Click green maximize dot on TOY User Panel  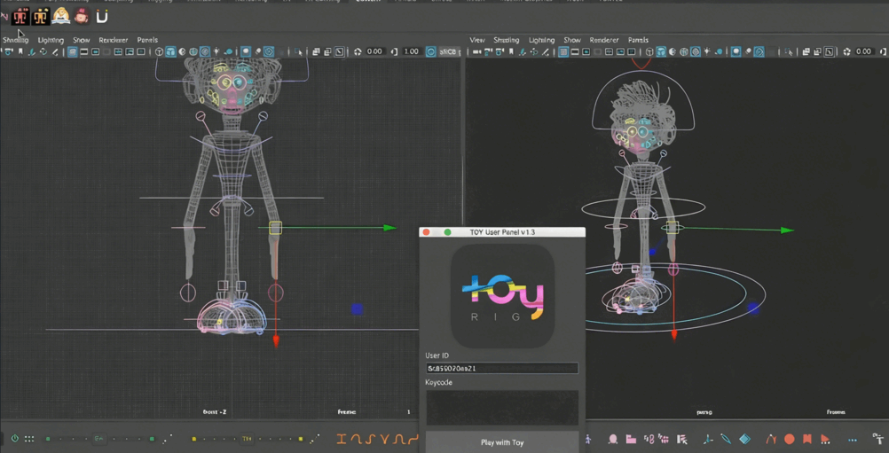coord(447,232)
